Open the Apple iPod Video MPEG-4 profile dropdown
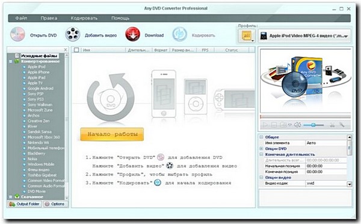This screenshot has width=361, height=224. coord(304,36)
